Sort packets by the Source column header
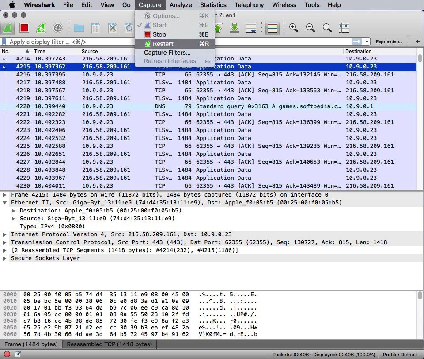424x359 pixels. [x=107, y=51]
